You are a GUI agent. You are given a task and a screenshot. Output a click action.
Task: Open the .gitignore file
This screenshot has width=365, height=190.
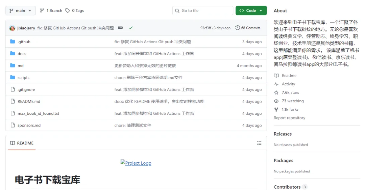click(26, 89)
